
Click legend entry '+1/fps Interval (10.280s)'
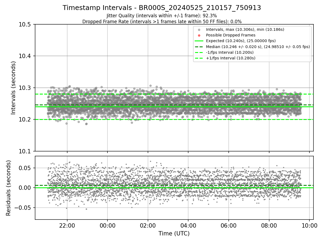pyautogui.click(x=231, y=58)
